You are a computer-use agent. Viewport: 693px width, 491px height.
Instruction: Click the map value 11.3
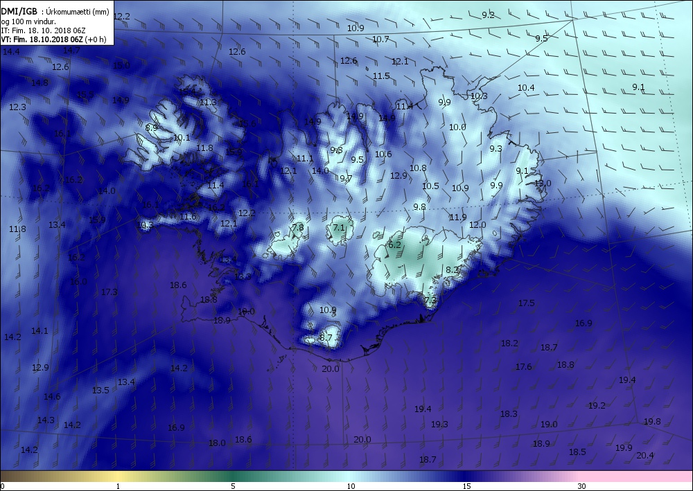click(x=208, y=102)
